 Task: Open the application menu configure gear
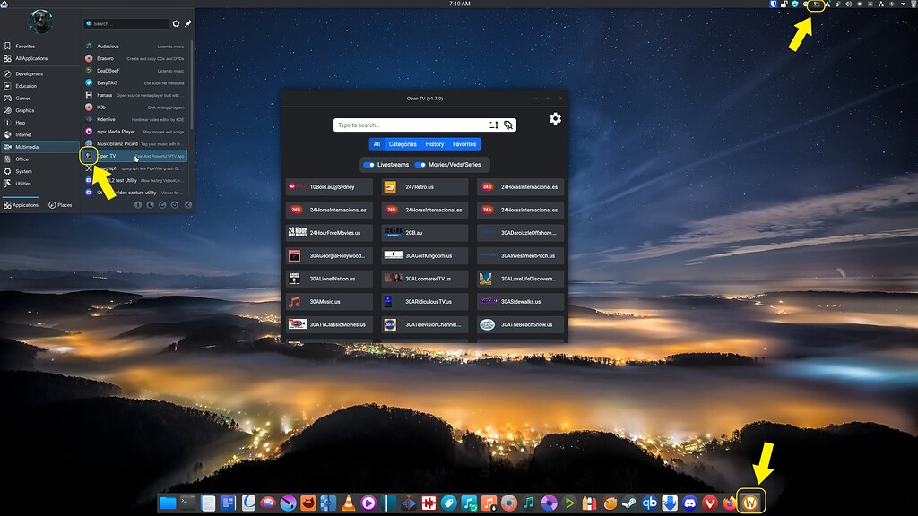click(176, 23)
